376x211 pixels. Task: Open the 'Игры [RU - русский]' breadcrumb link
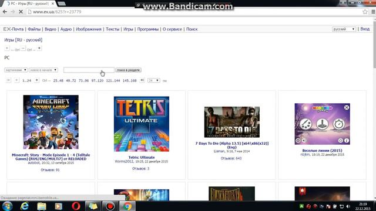(23, 40)
